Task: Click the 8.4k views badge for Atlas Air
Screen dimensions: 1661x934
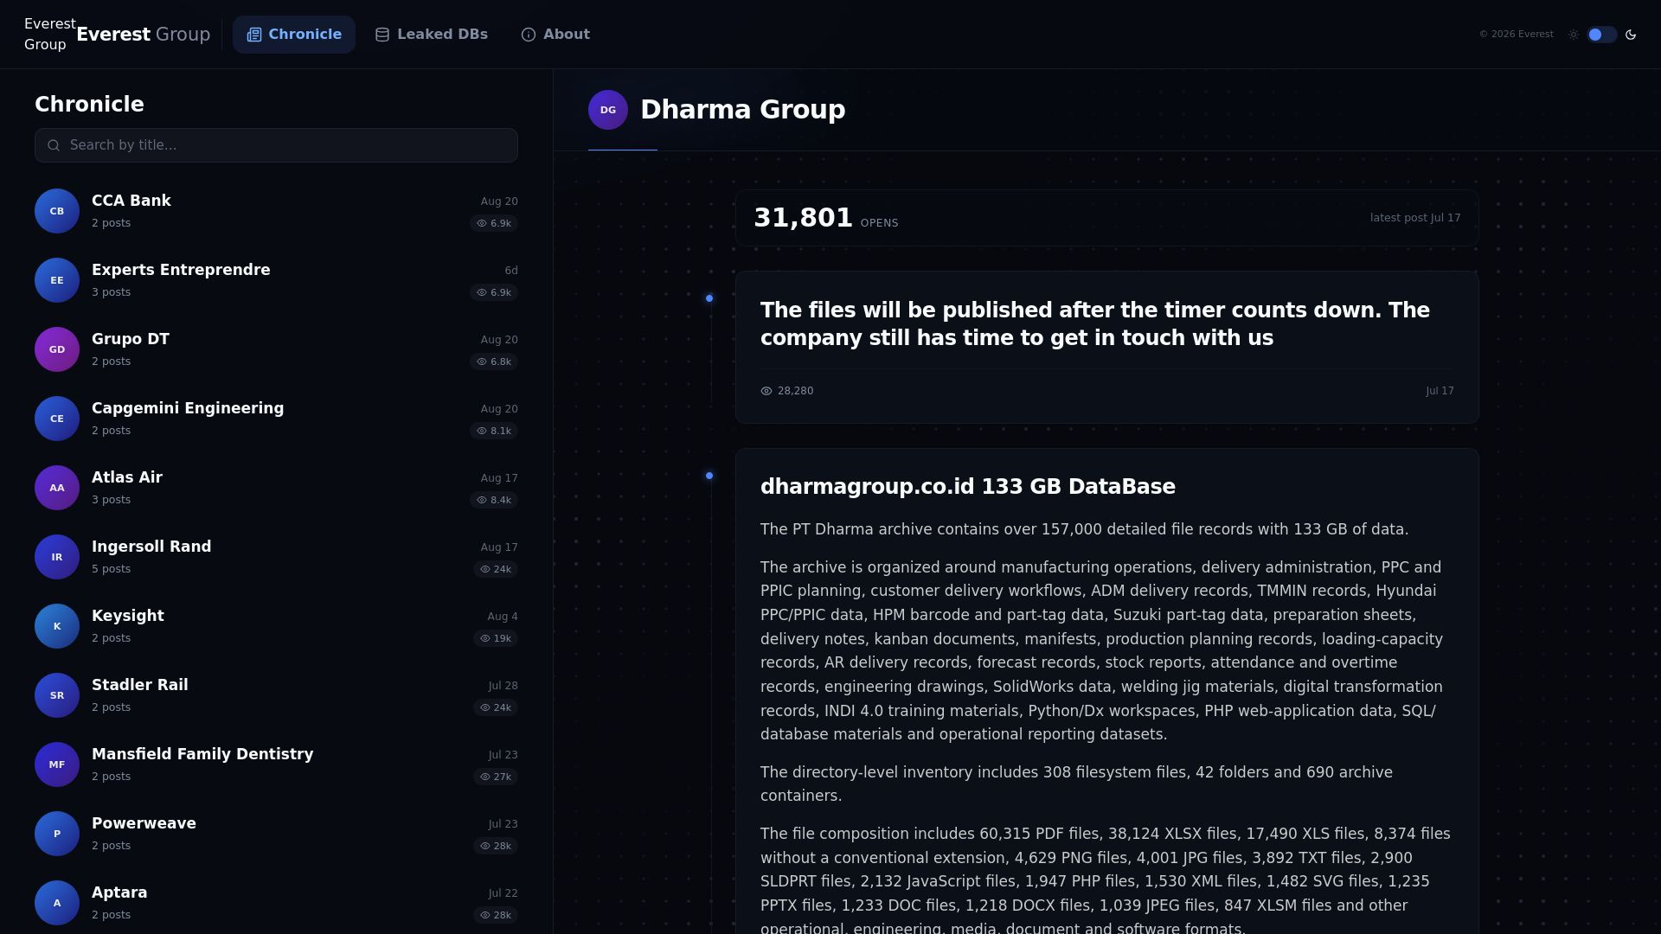Action: pyautogui.click(x=494, y=500)
